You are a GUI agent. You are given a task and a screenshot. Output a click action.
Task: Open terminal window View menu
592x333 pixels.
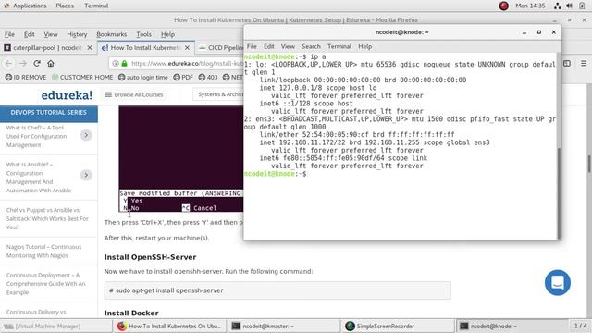coord(288,46)
